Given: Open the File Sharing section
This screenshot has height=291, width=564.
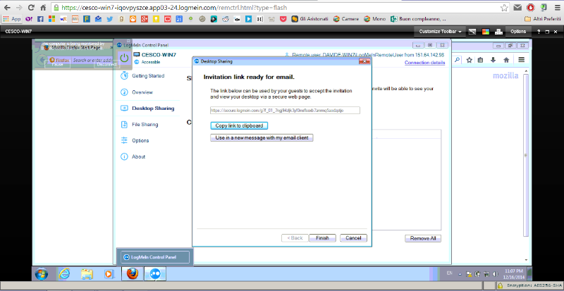Looking at the screenshot, I should (x=145, y=125).
